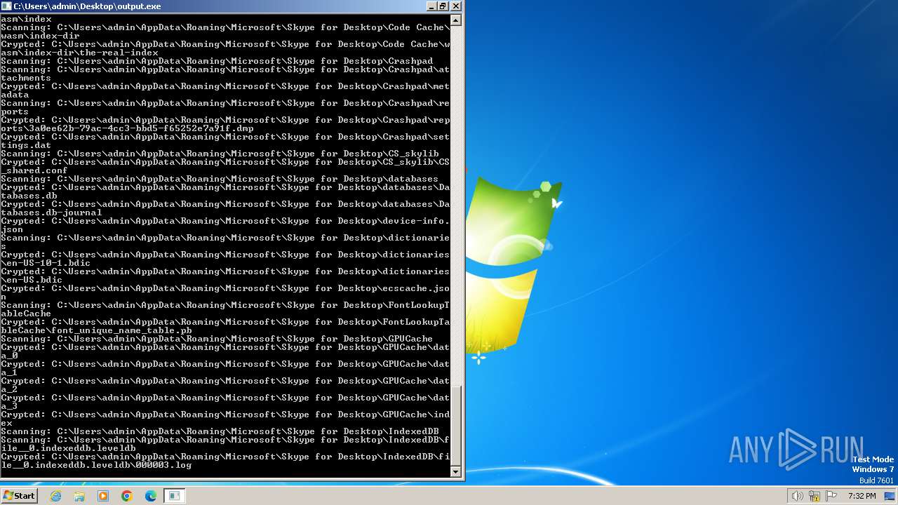
Task: Click the Scanning line ending in GPUCache
Action: click(217, 339)
